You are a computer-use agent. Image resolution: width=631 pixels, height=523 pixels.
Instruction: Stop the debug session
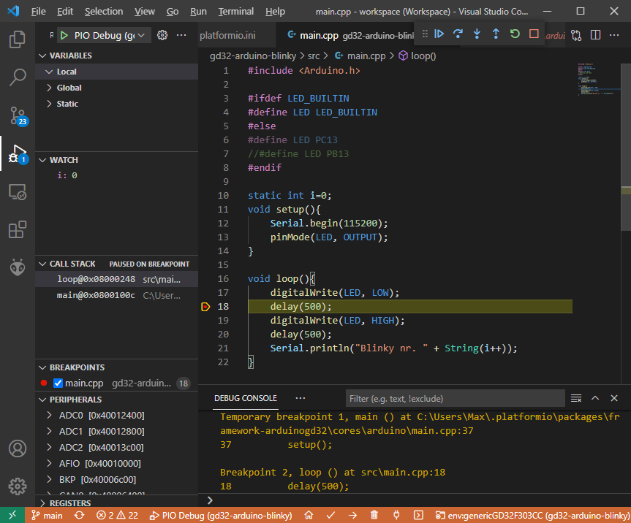click(534, 34)
